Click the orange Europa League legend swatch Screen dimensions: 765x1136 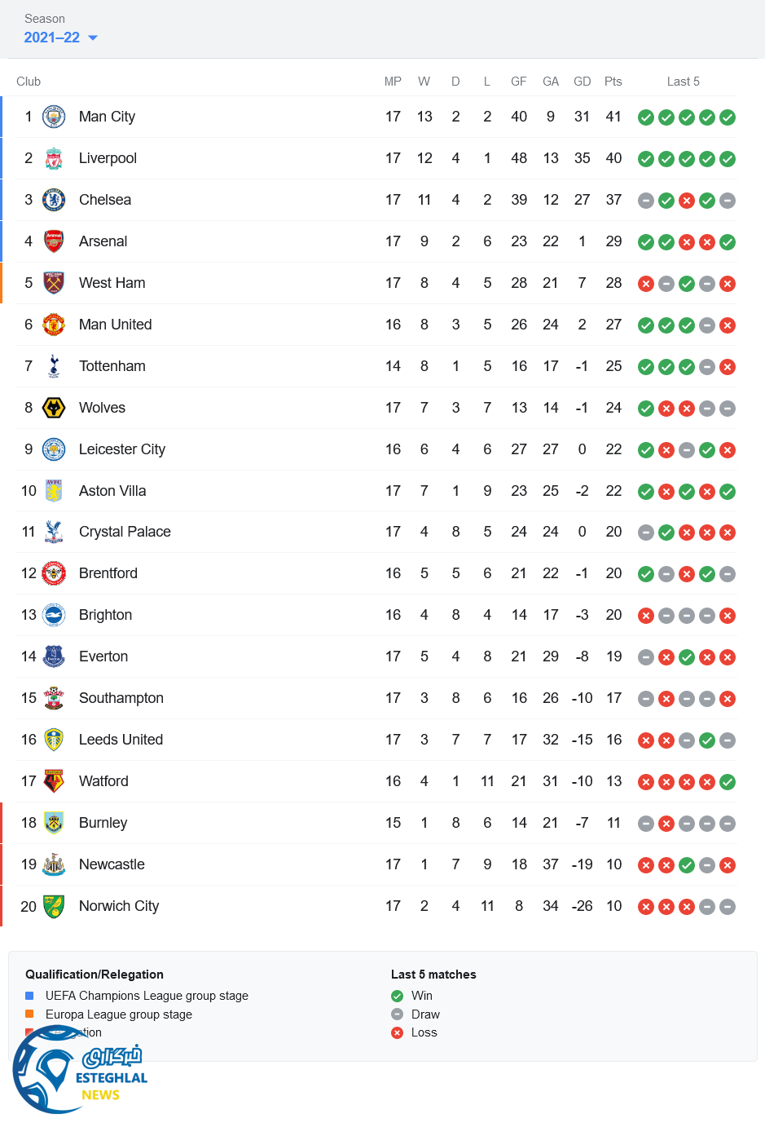[29, 1014]
